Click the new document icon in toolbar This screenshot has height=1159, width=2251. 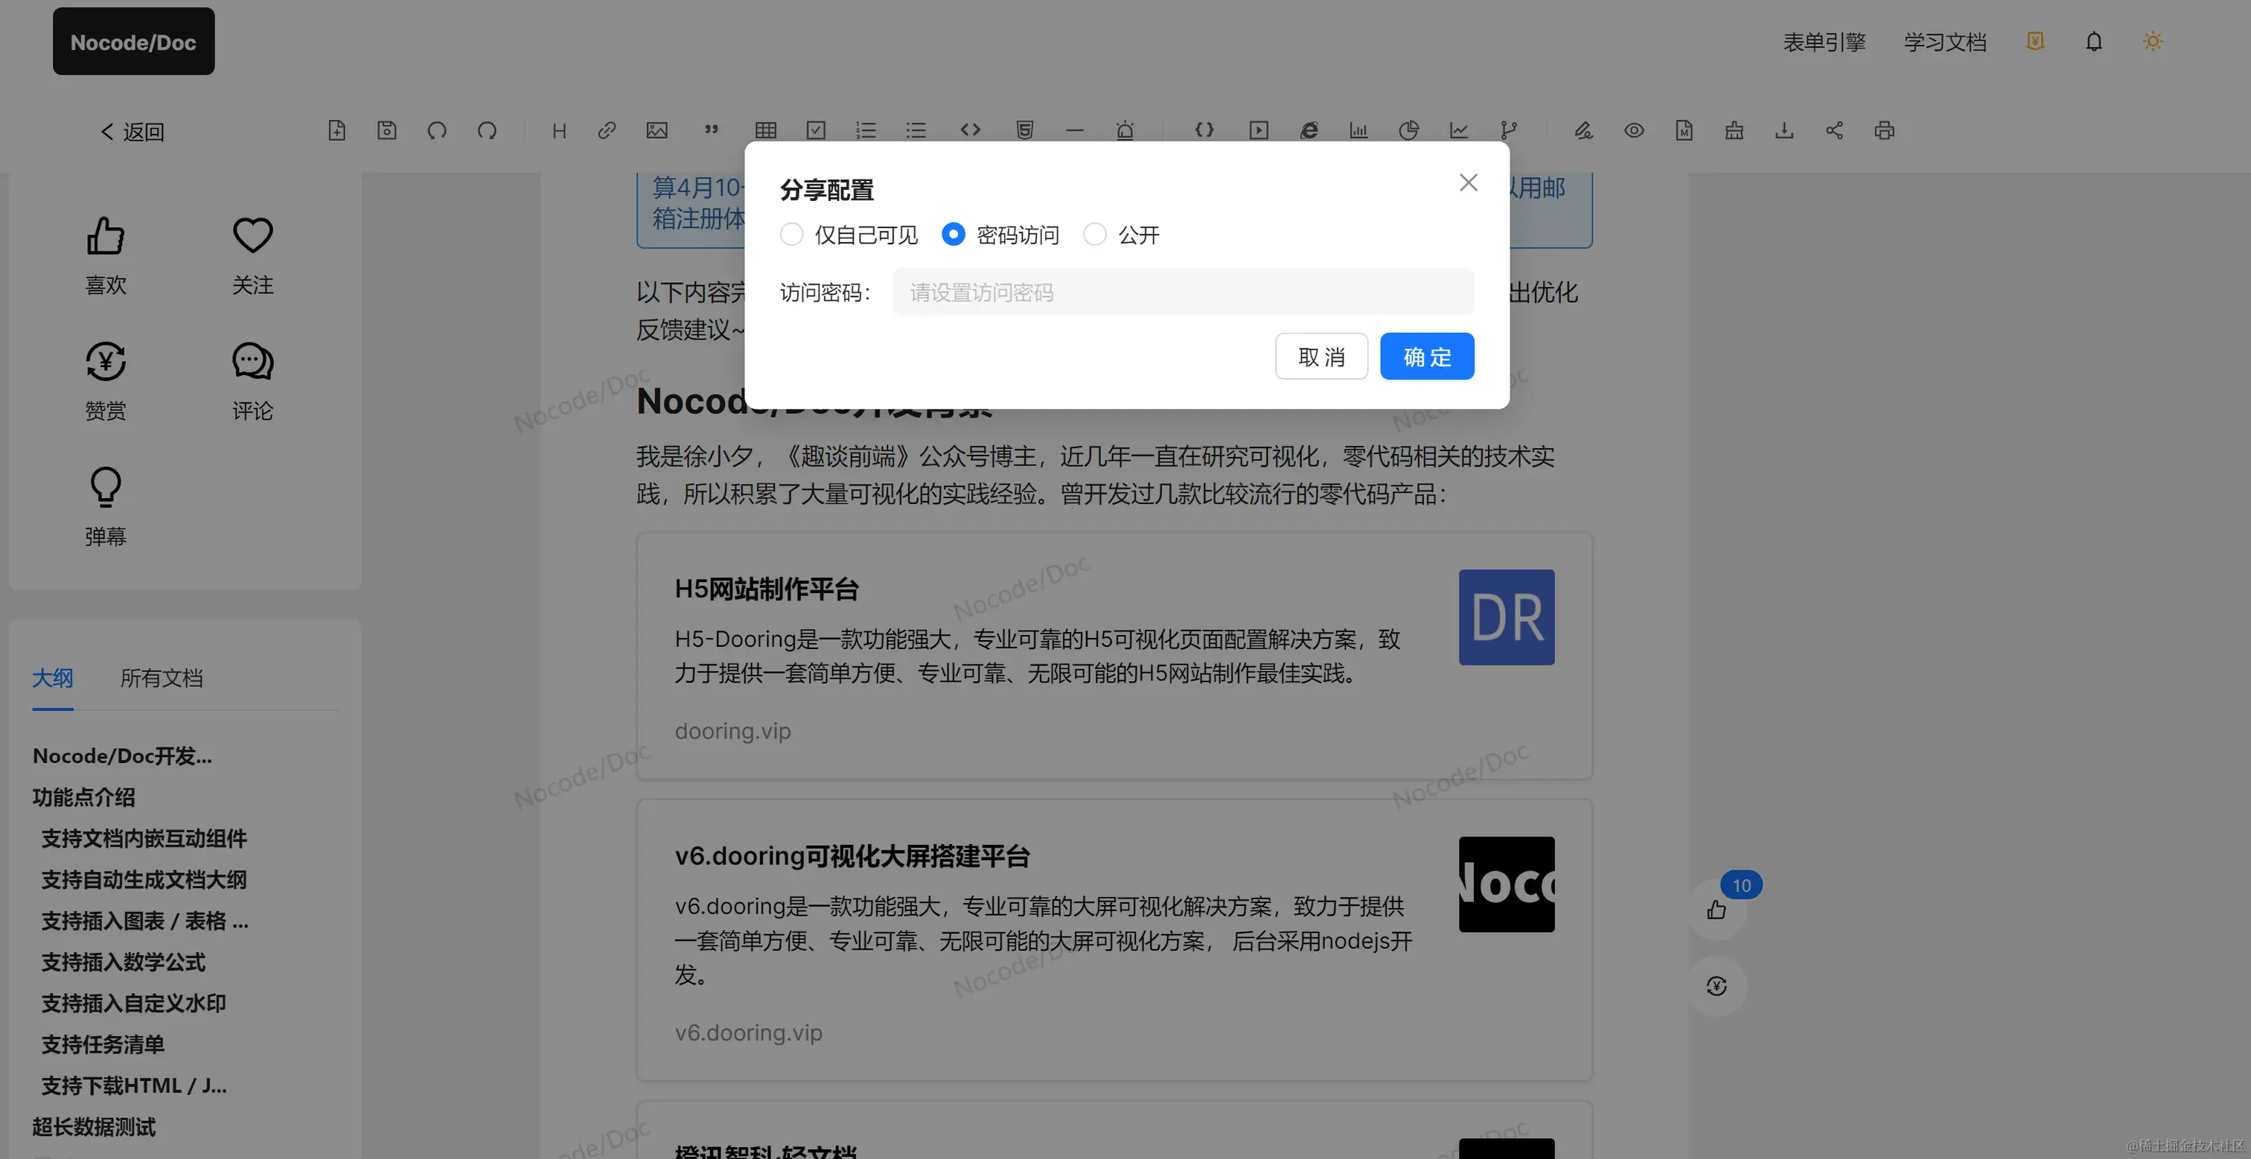(336, 130)
